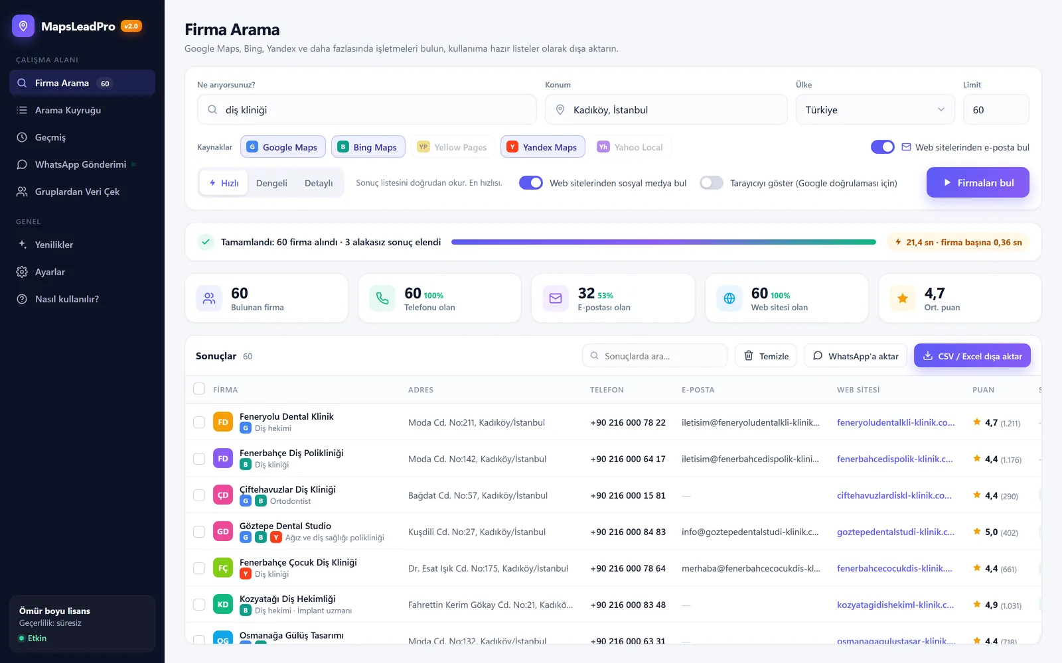Click the star rating icon for Göztepe Dental Studio

pyautogui.click(x=977, y=532)
